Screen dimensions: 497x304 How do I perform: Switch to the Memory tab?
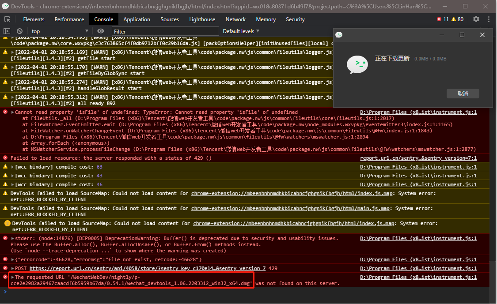[266, 19]
